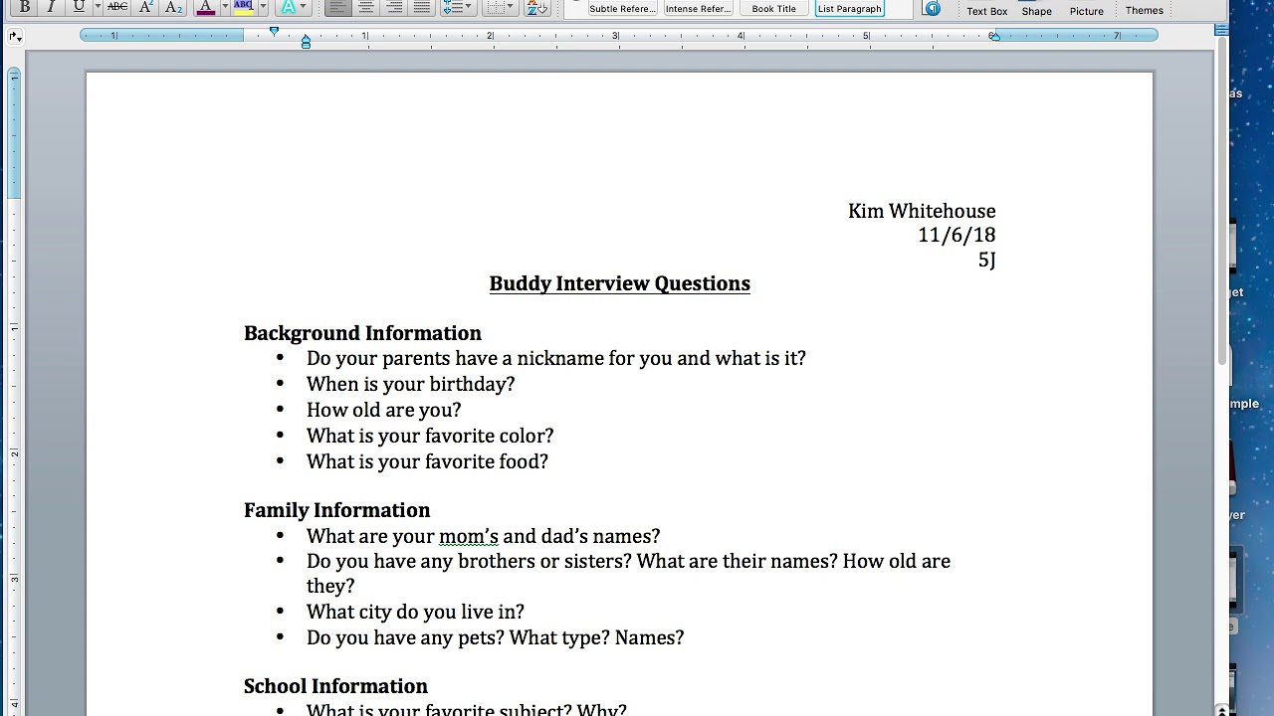This screenshot has width=1274, height=716.
Task: Toggle italic formatting
Action: point(51,7)
